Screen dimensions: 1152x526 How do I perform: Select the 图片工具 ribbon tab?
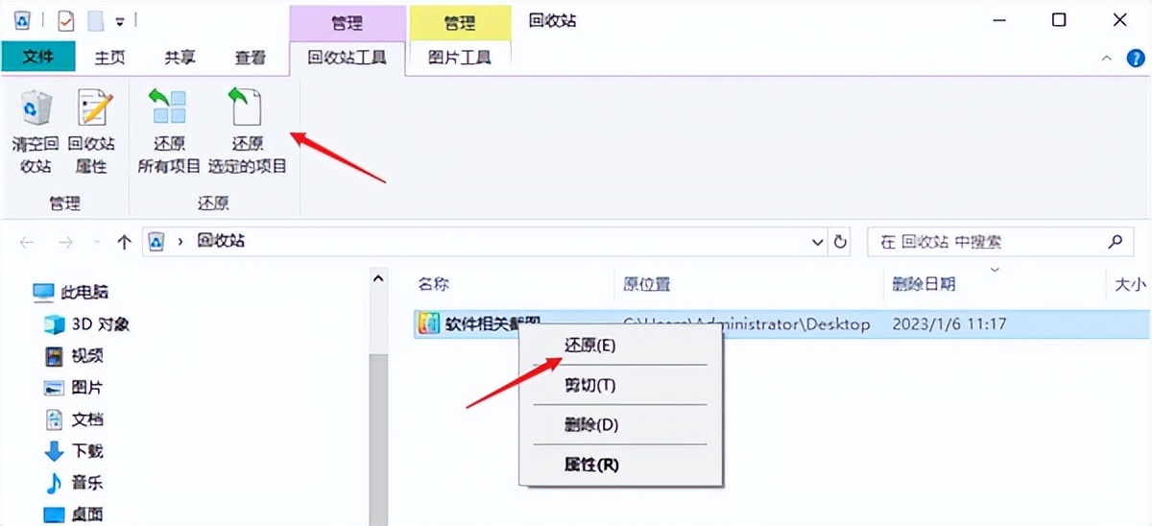[459, 58]
